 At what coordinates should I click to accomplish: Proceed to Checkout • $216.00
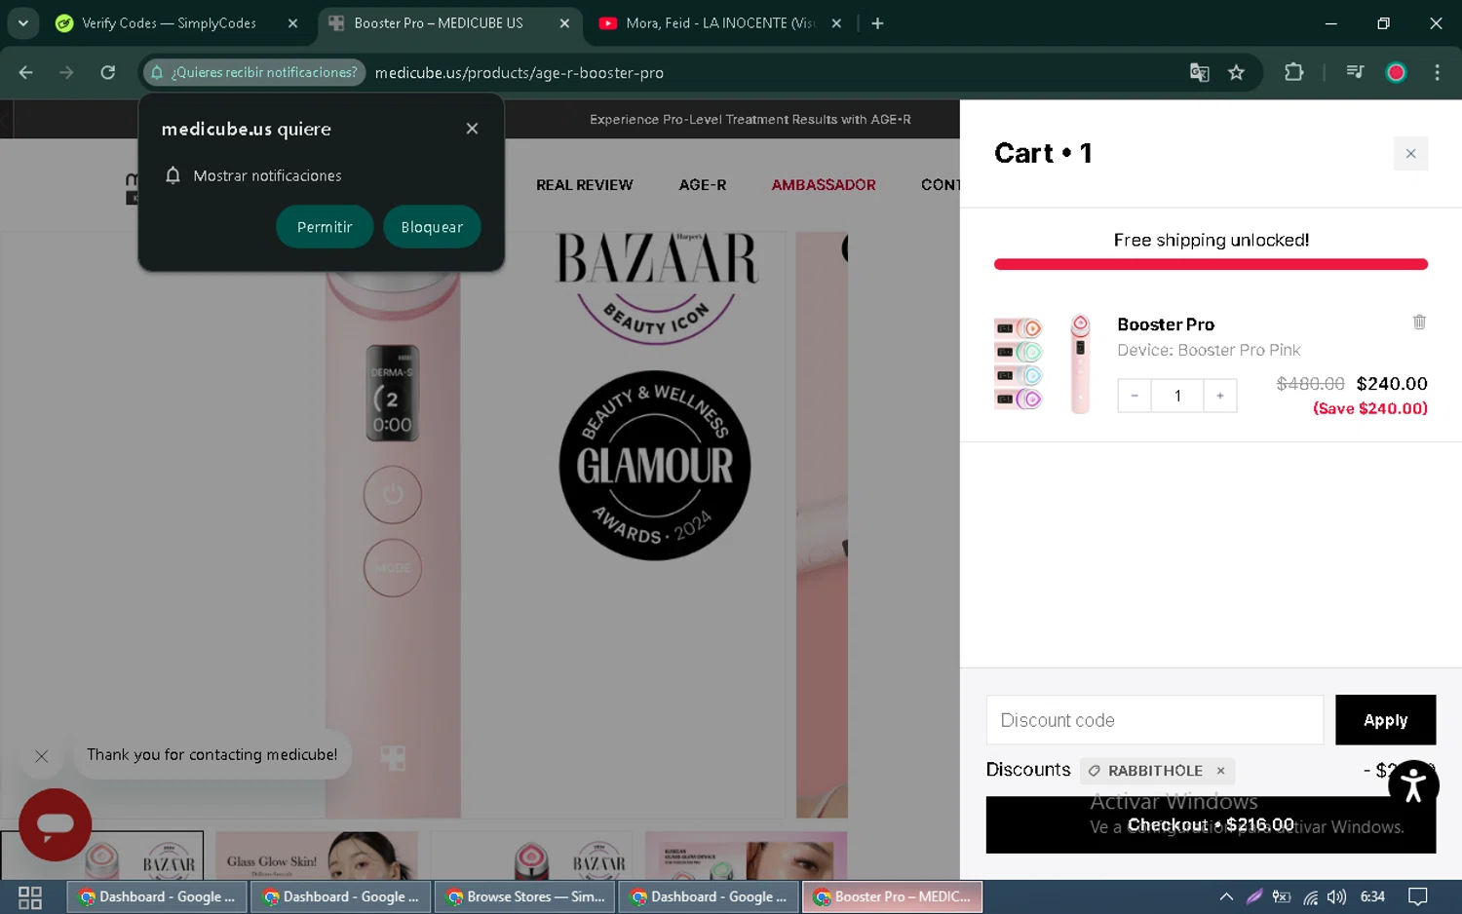click(x=1211, y=825)
